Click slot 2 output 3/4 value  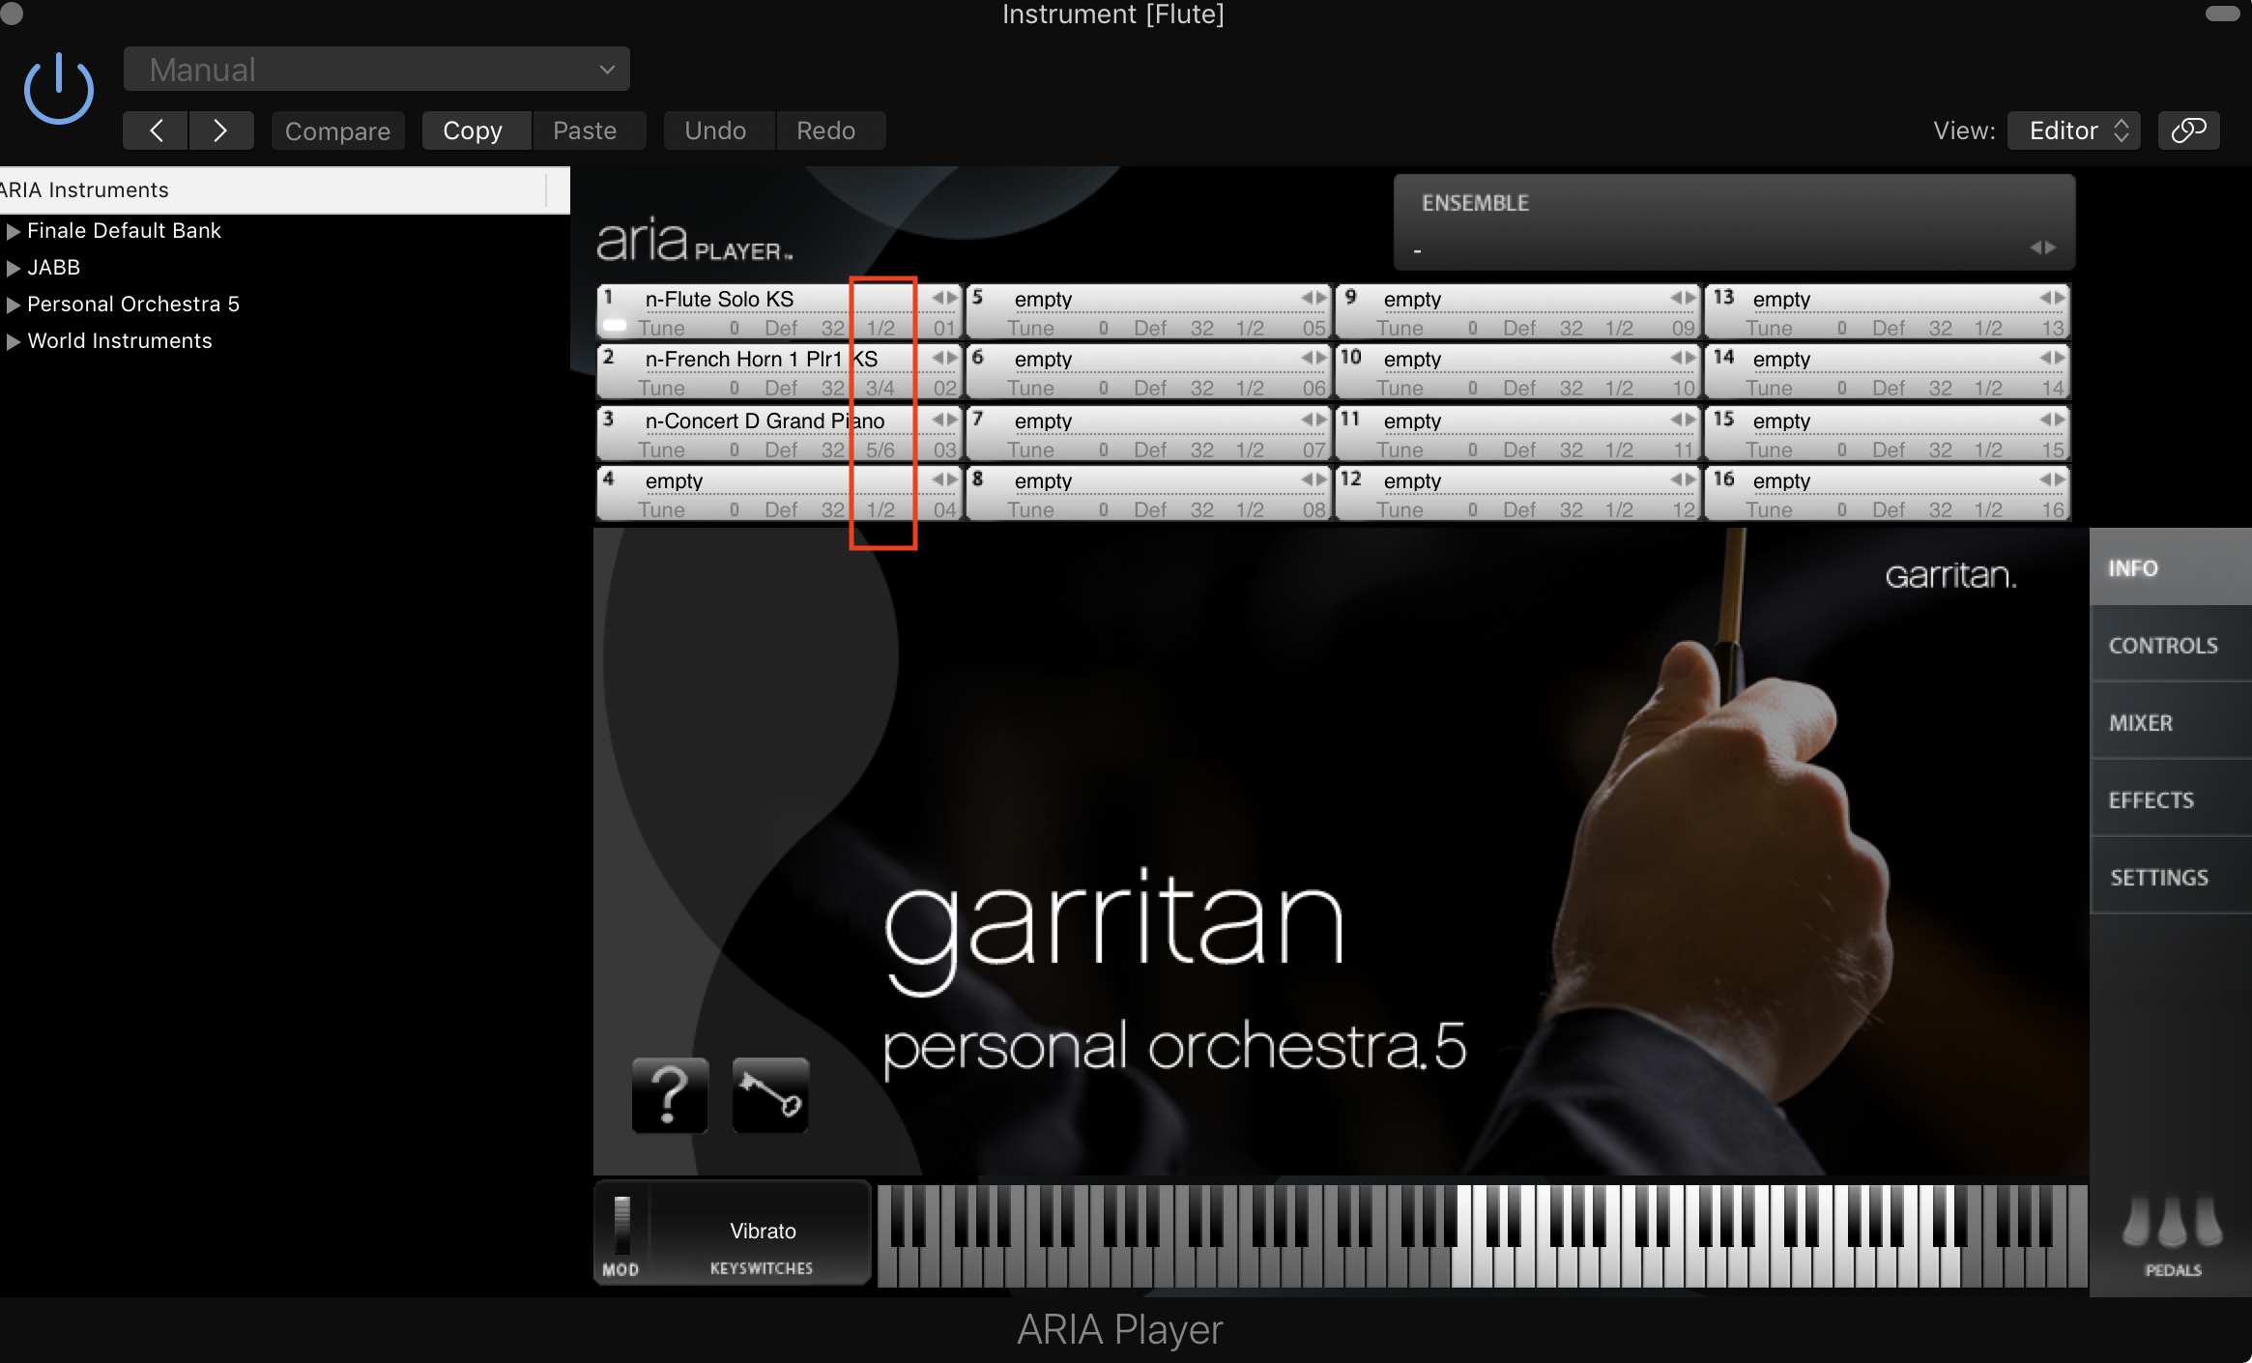(880, 389)
